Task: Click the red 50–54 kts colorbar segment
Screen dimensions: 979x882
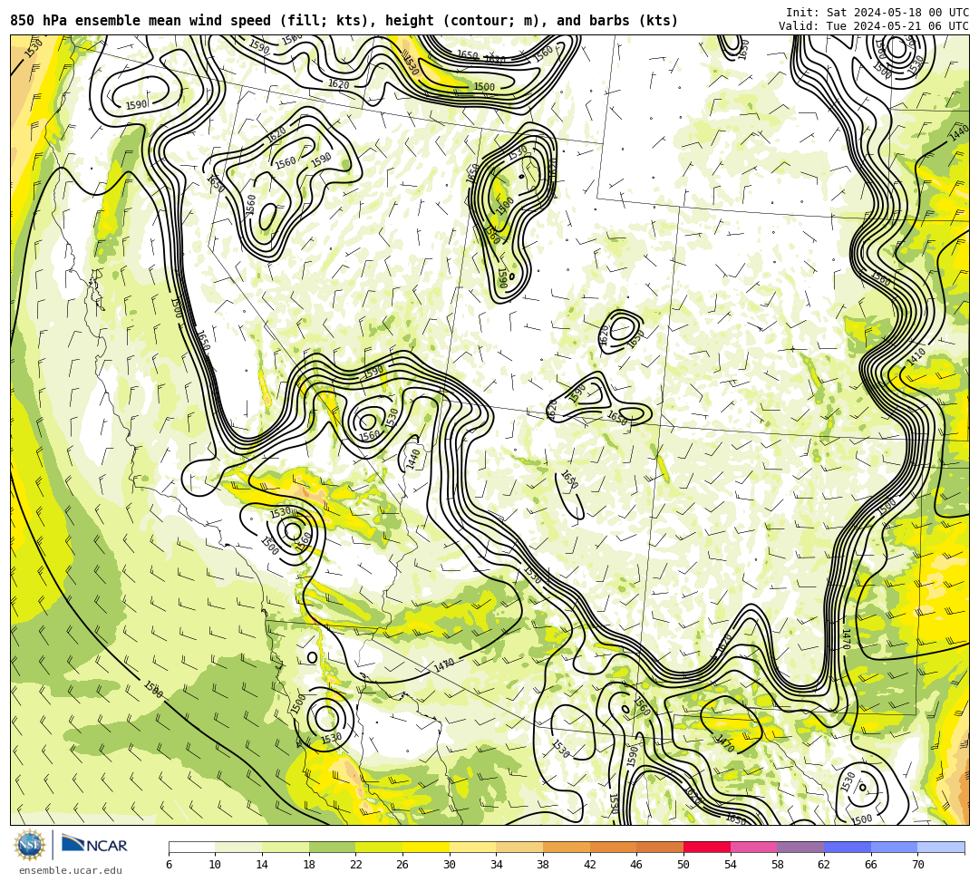Action: coord(707,847)
